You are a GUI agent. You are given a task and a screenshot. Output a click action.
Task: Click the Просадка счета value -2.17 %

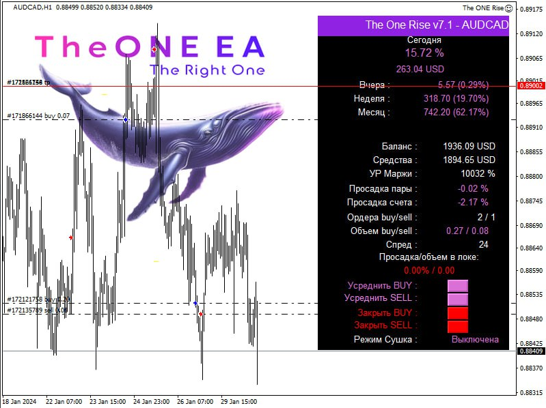coord(473,202)
